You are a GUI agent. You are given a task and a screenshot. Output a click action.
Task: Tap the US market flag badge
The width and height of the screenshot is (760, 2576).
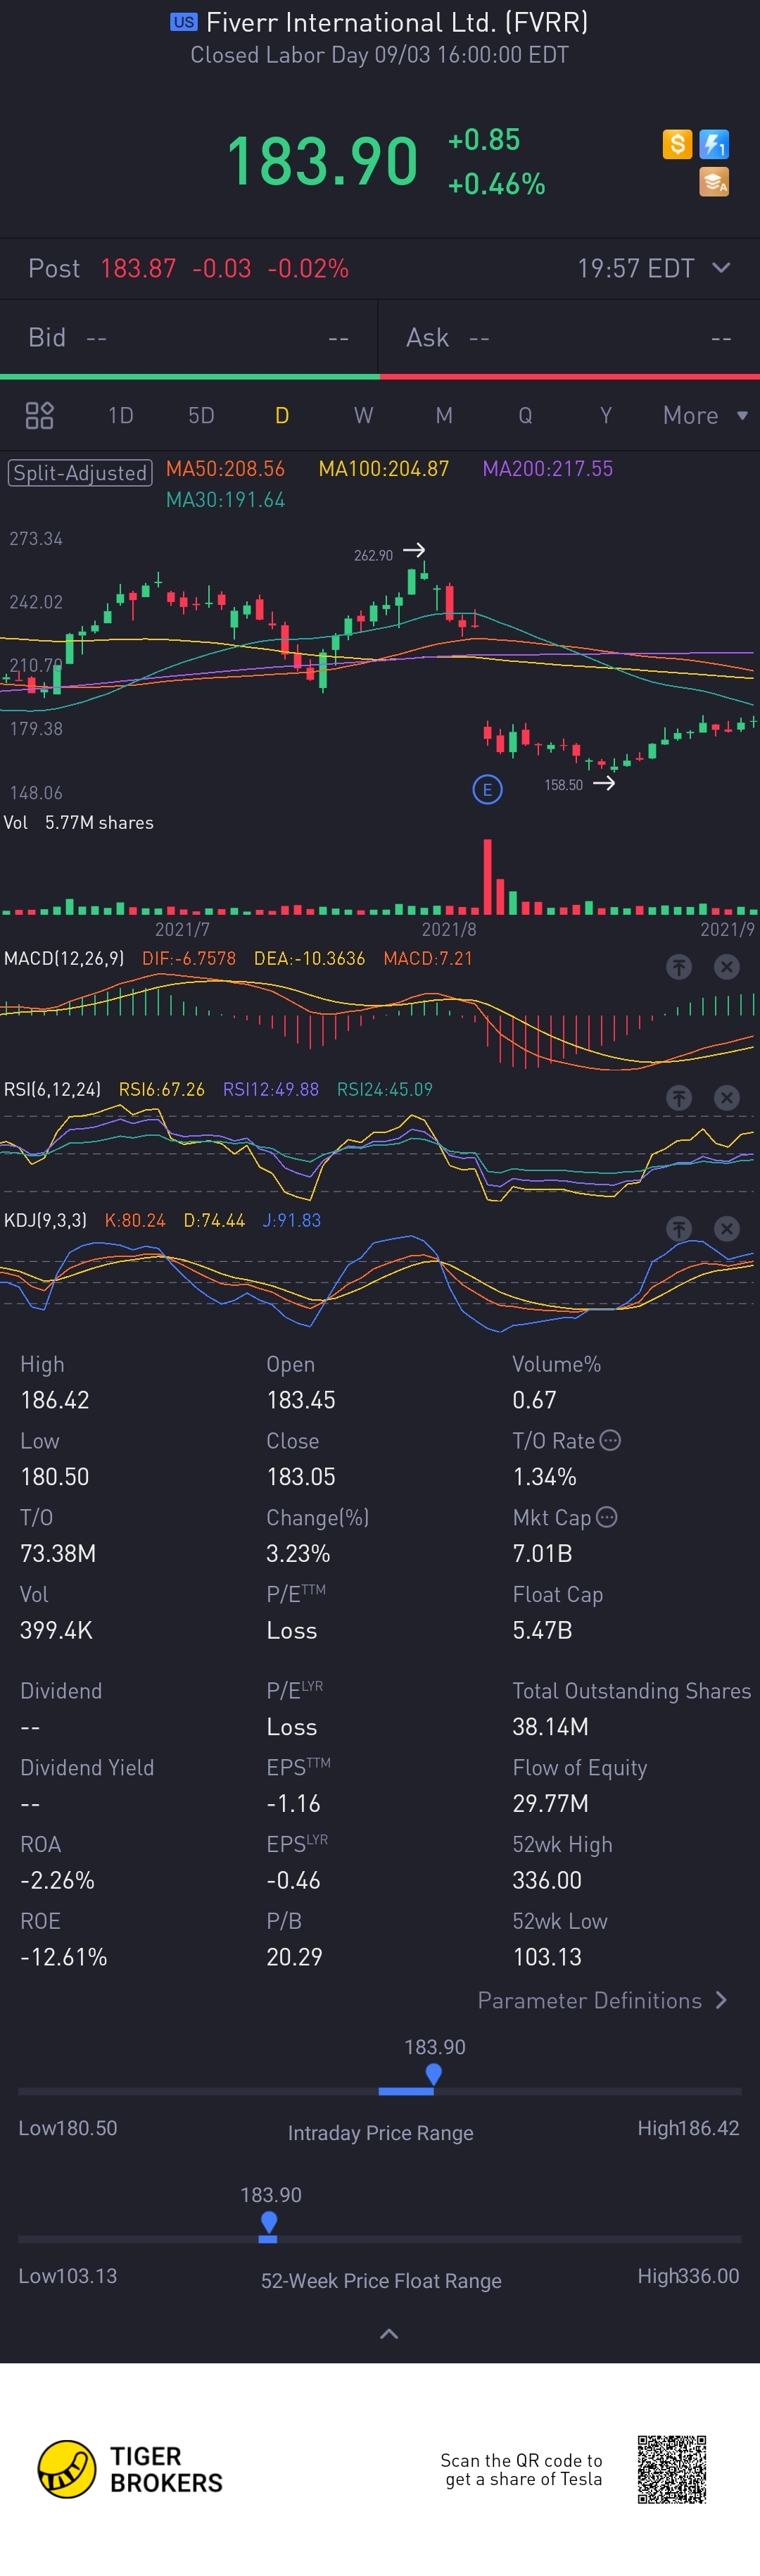point(184,22)
